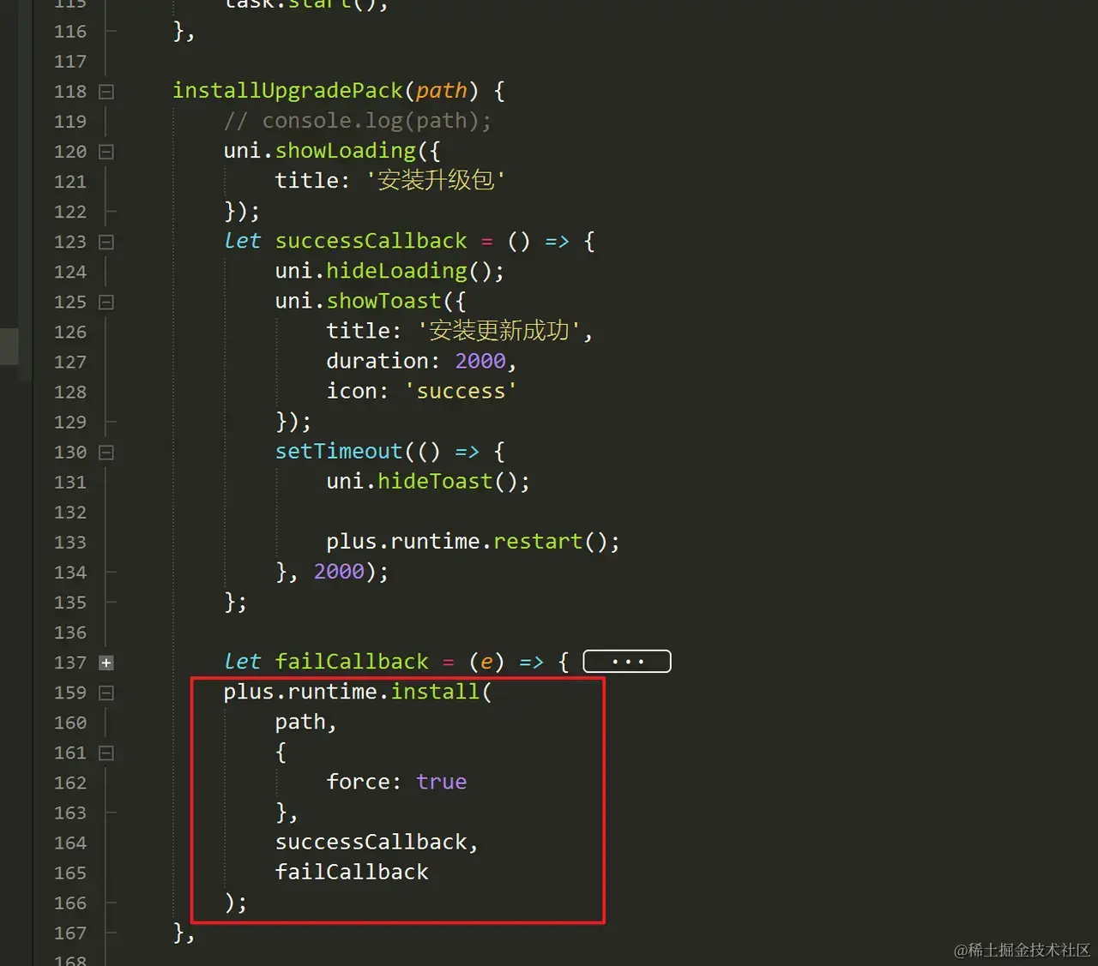Click line number 119 in gutter

tap(70, 122)
